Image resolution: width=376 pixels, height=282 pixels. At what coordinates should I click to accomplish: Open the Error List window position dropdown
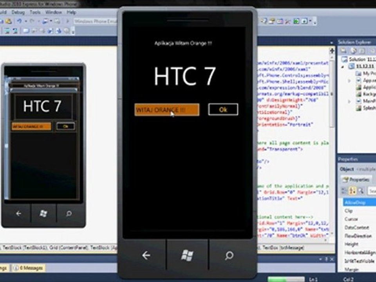(321, 259)
